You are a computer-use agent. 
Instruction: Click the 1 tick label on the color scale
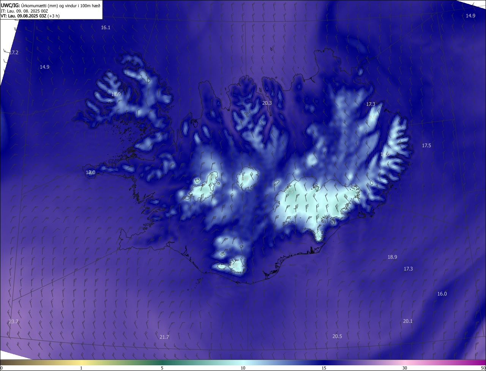pyautogui.click(x=81, y=368)
